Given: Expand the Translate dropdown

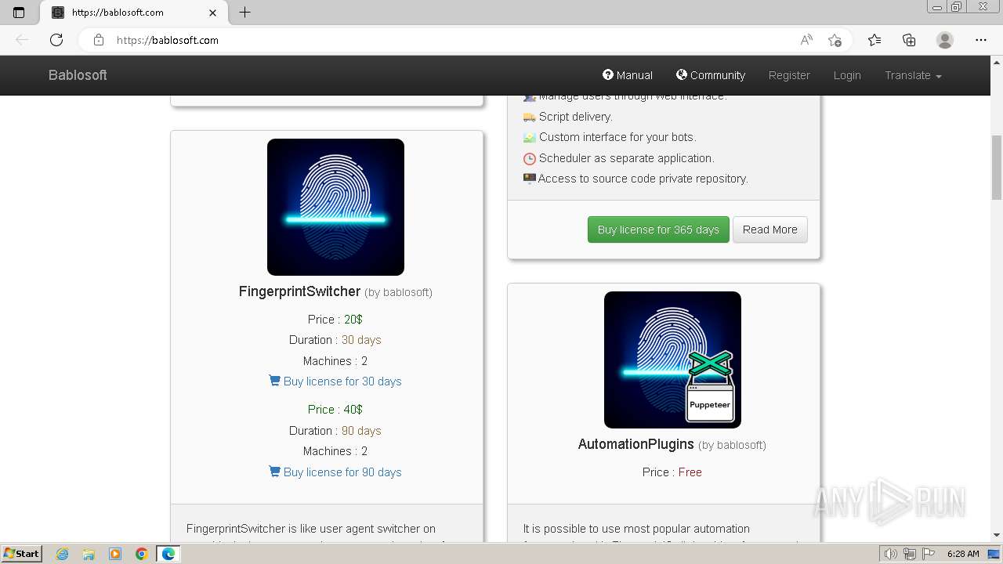Looking at the screenshot, I should [x=913, y=75].
